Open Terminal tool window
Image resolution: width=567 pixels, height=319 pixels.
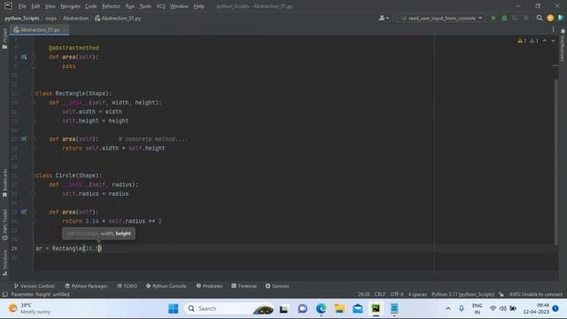(245, 285)
